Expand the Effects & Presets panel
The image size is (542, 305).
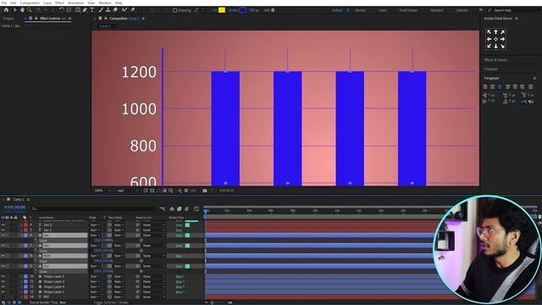pos(495,60)
